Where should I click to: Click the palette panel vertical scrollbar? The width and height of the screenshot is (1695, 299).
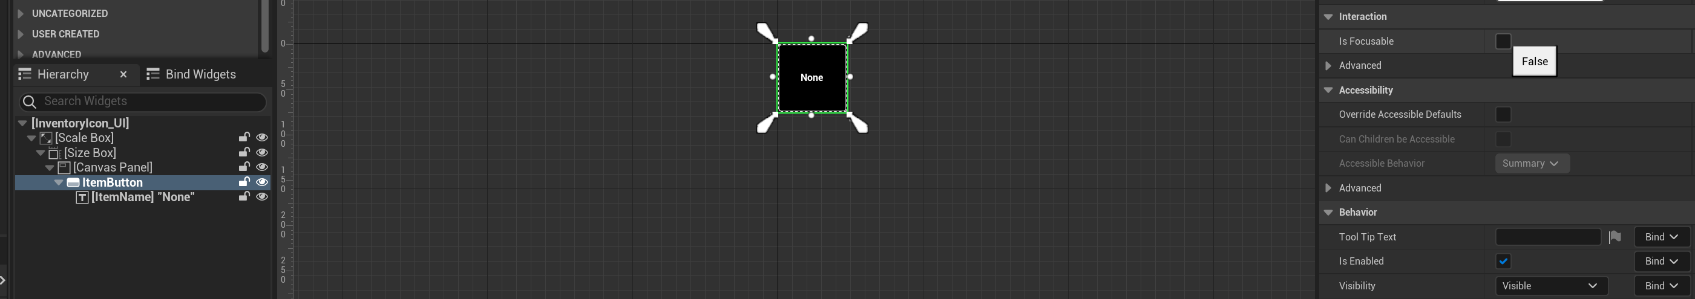click(x=265, y=27)
